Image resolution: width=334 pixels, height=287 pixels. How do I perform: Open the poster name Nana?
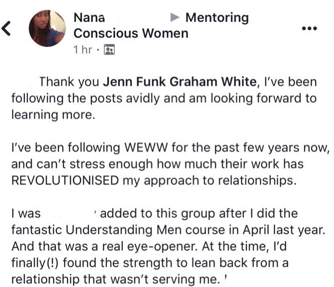[x=89, y=17]
